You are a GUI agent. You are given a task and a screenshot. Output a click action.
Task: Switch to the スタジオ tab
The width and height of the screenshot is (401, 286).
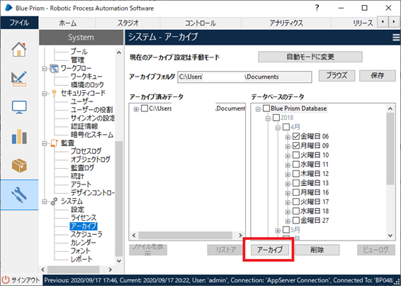(x=128, y=23)
